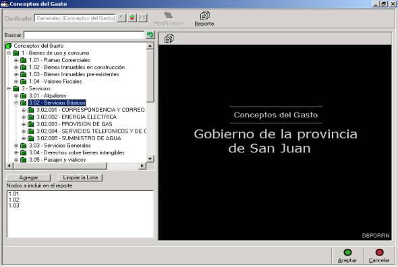398x267 pixels.
Task: Click the tree's horizontal scrollbar right arrow
Action: coord(142,166)
